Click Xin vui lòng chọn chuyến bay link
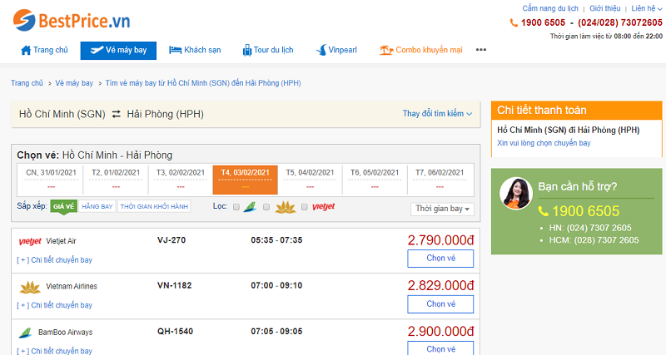This screenshot has height=355, width=666. (x=544, y=143)
